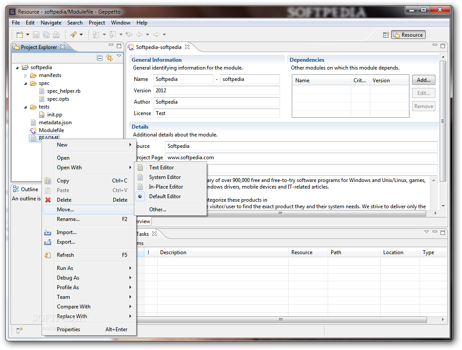The width and height of the screenshot is (462, 350).
Task: Click the Tasks table horizontal scrollbar
Action: coord(281,320)
